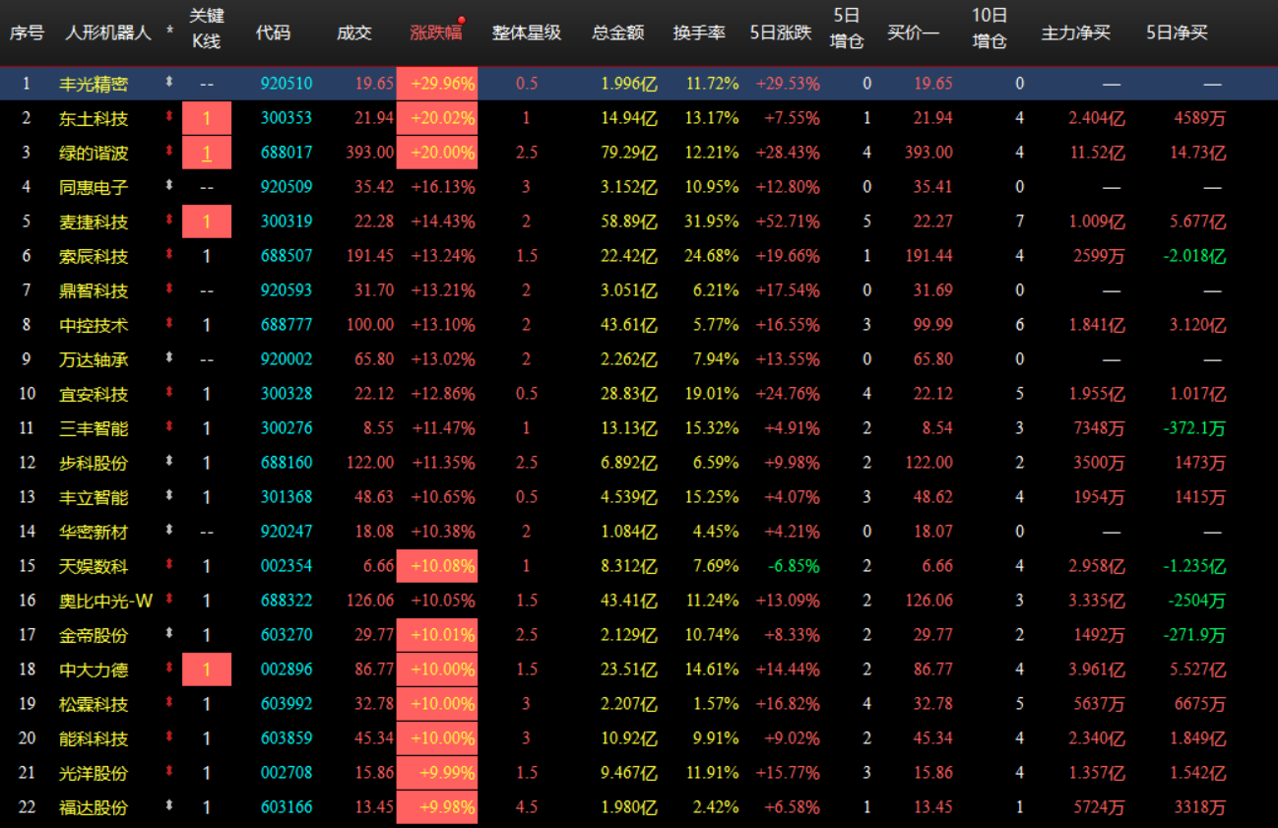The width and height of the screenshot is (1278, 828).
Task: Sort by the 涨跌幅 column header
Action: 435,32
